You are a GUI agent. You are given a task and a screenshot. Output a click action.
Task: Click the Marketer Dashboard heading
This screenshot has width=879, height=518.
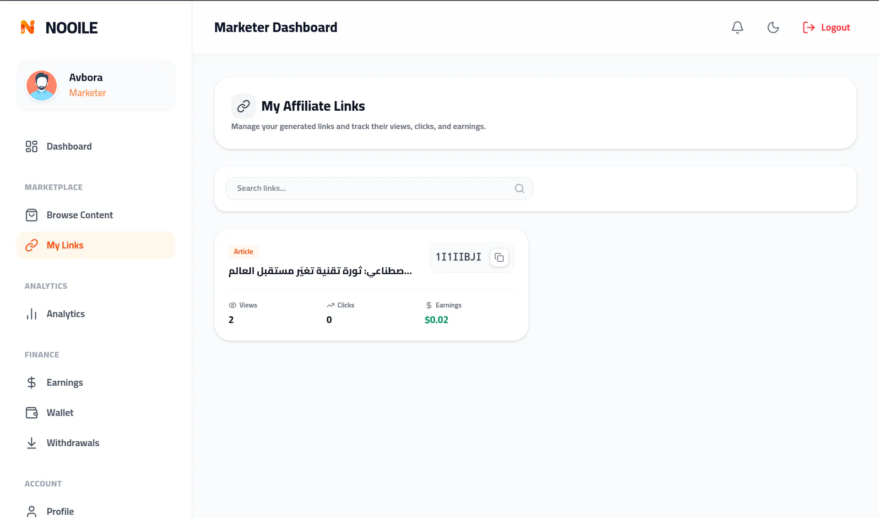[x=276, y=27]
